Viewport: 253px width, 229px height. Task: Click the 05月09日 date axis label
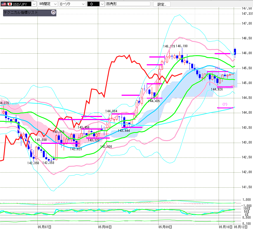pyautogui.click(x=165, y=227)
